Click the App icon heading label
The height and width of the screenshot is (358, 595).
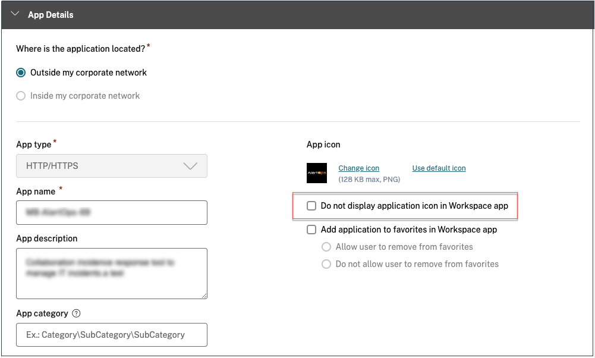(x=323, y=145)
